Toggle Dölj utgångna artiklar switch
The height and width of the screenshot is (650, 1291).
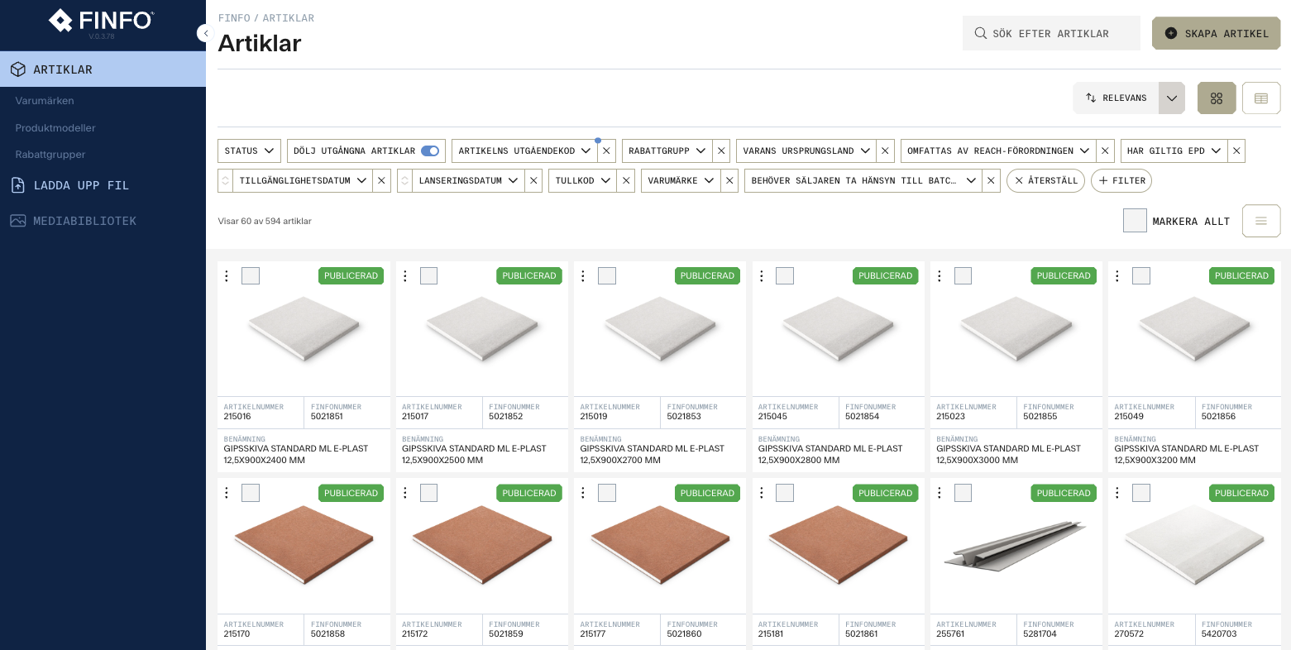(x=430, y=151)
